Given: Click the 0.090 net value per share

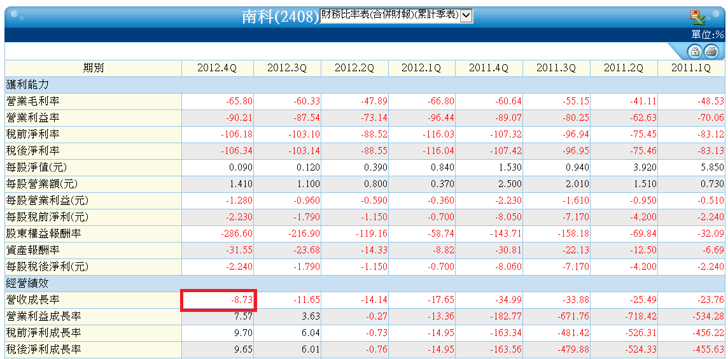Looking at the screenshot, I should tap(241, 167).
